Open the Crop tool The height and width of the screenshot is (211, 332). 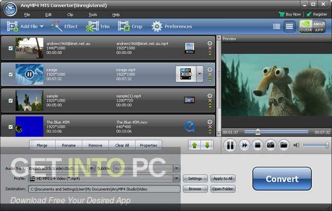pyautogui.click(x=130, y=26)
